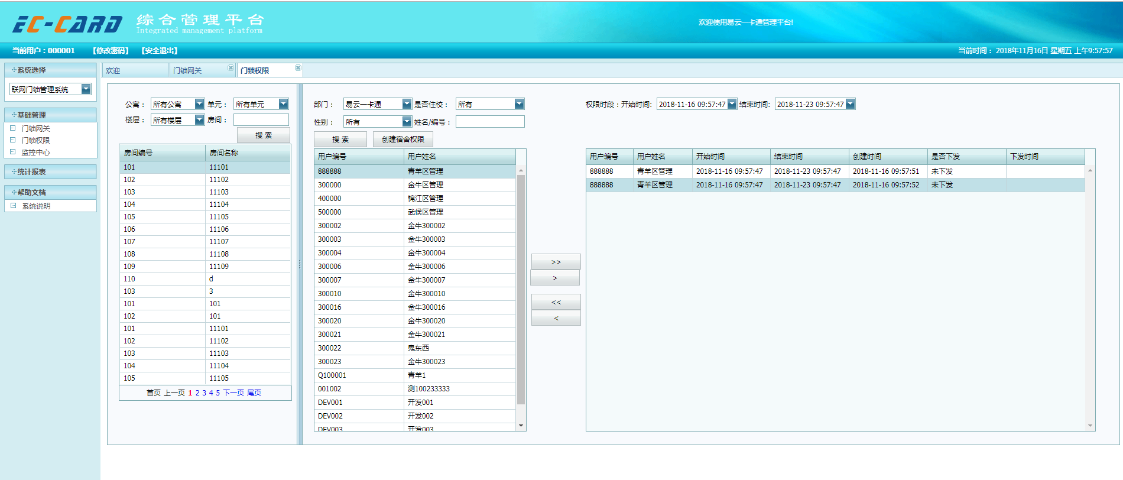
Task: Click 下一页 in room list pagination
Action: tap(233, 393)
